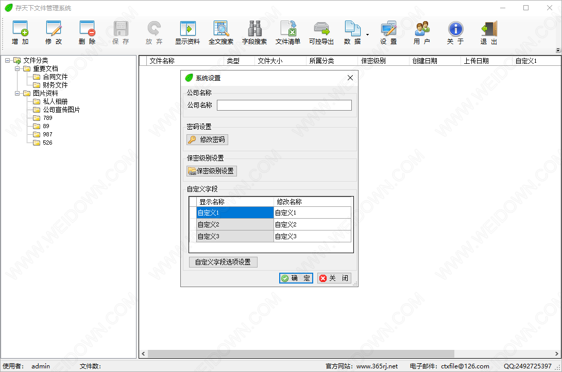Close the 系统设置 dialog with X
Viewport: 562px width, 372px height.
[350, 78]
